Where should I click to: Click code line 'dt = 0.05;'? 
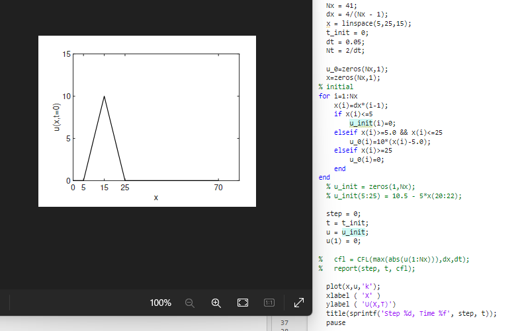click(x=345, y=42)
